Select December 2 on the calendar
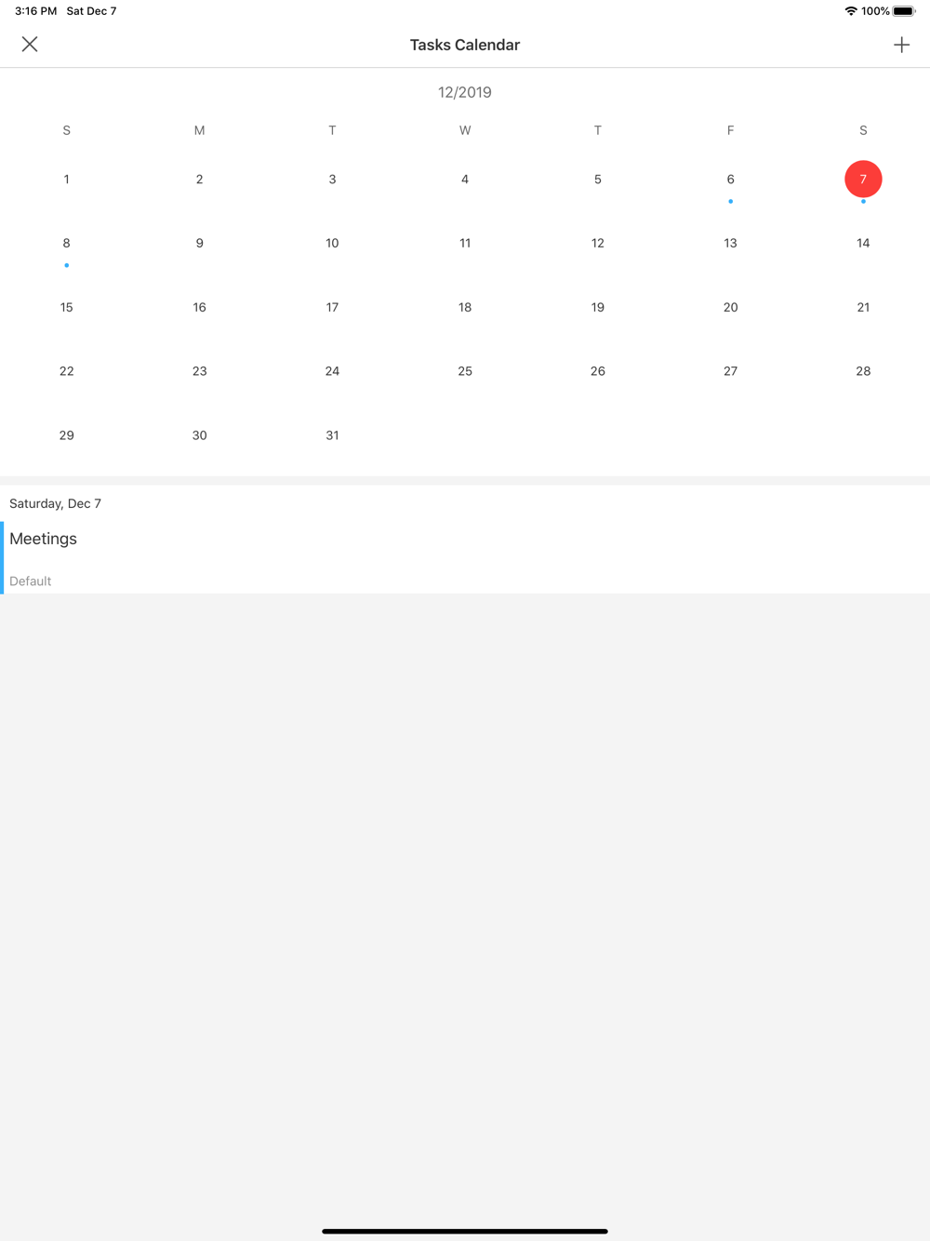The height and width of the screenshot is (1241, 930). tap(199, 180)
